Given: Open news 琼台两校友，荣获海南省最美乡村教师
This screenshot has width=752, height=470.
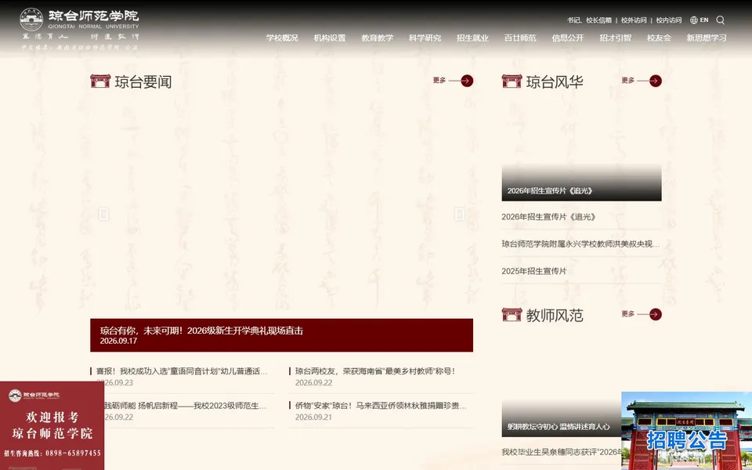Looking at the screenshot, I should (375, 371).
